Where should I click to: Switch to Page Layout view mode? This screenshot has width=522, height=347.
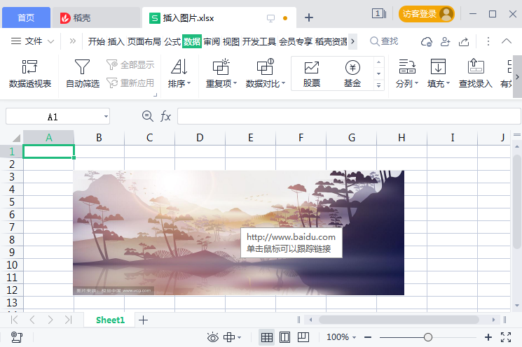tap(284, 337)
